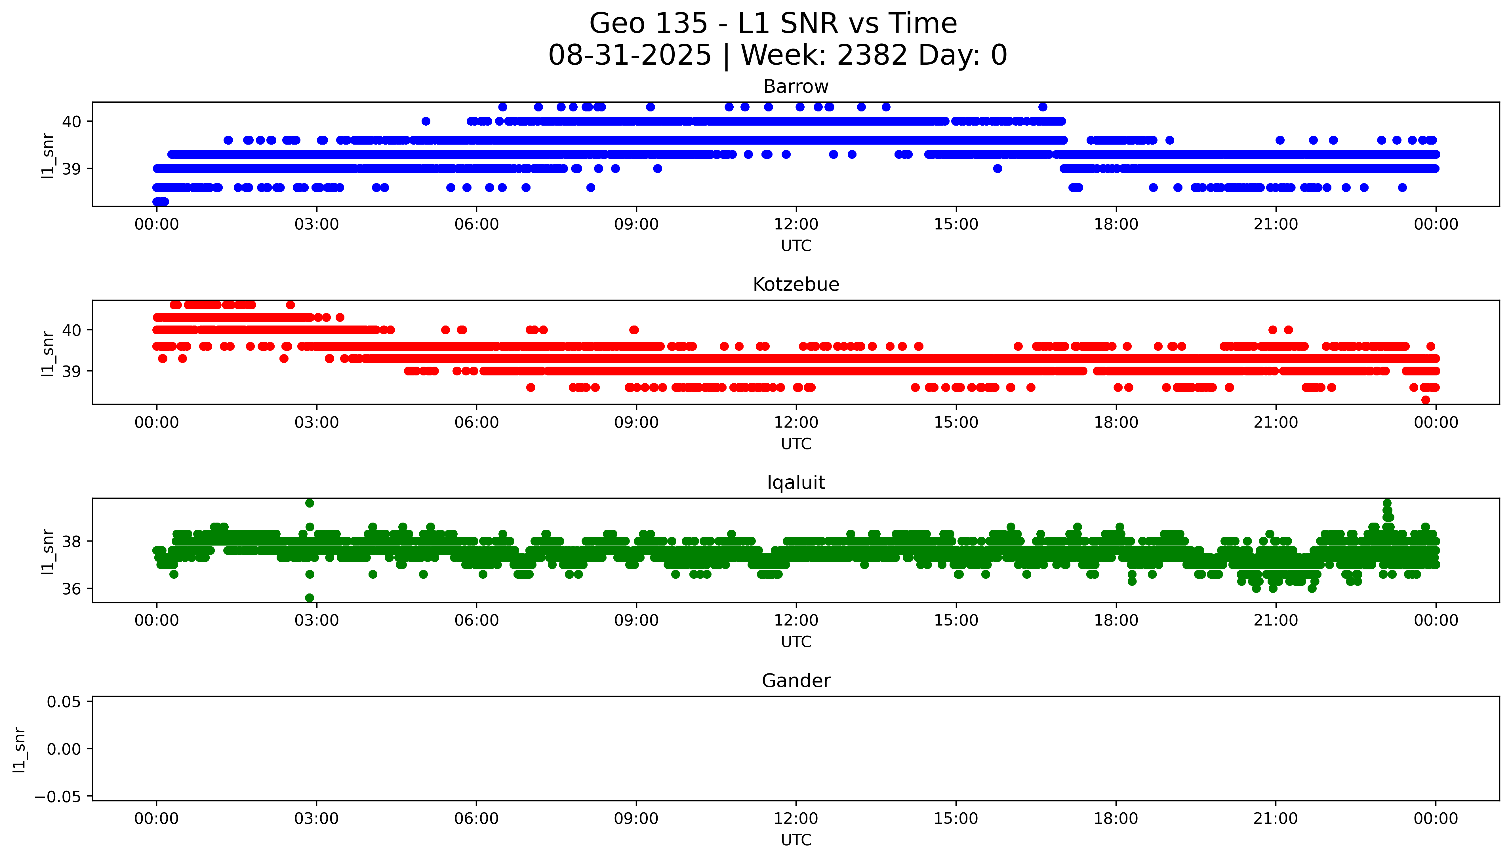
Task: Click the 0.05 y-axis tick in Gander plot
Action: click(63, 702)
